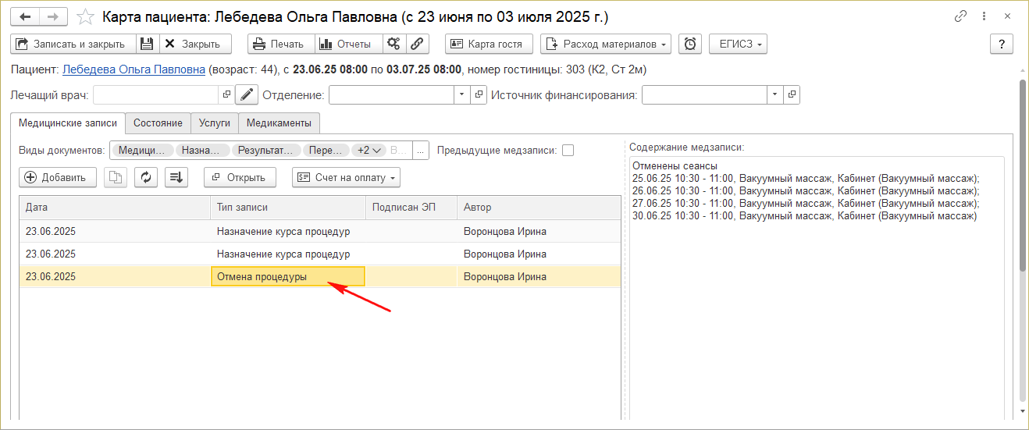Click the Источник финансирования input field
This screenshot has width=1029, height=430.
[705, 94]
